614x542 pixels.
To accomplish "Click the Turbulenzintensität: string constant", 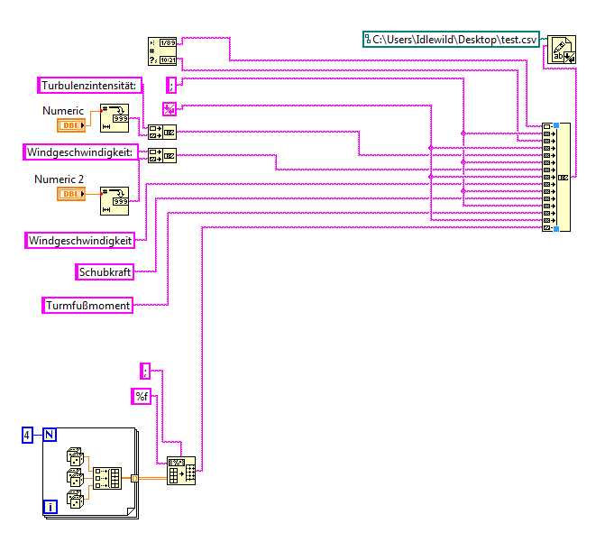I will tap(89, 86).
